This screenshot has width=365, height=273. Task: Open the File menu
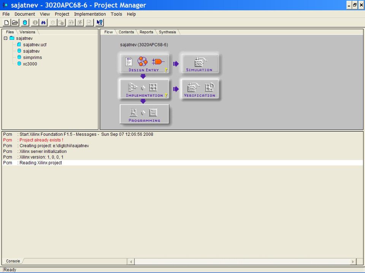pos(6,14)
